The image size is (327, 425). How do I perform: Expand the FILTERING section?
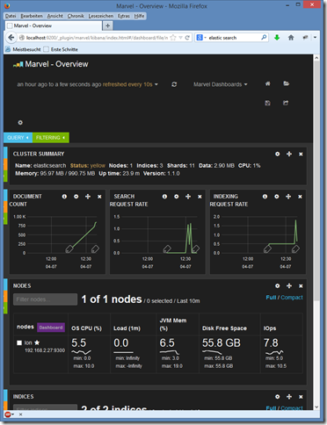coord(51,138)
